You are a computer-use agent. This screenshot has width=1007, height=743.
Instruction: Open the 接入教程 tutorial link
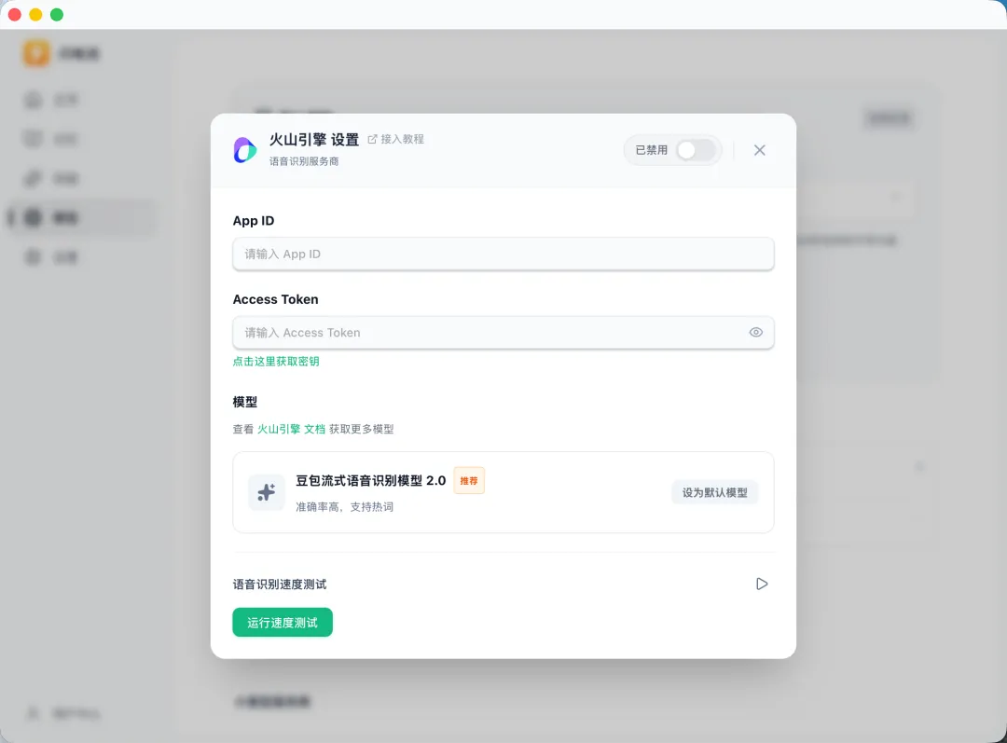click(x=395, y=139)
